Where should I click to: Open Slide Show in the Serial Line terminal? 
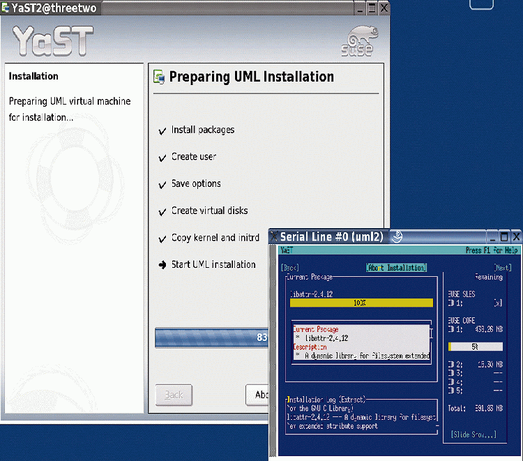point(473,434)
